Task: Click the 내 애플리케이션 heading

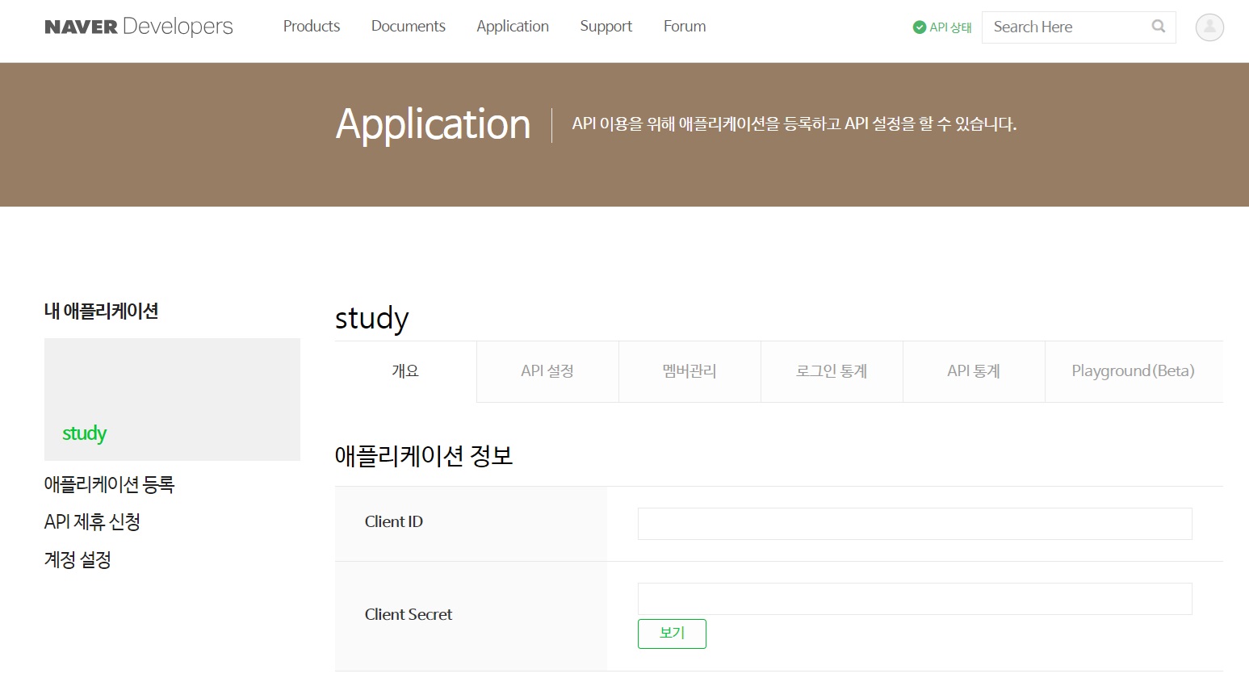Action: click(101, 311)
